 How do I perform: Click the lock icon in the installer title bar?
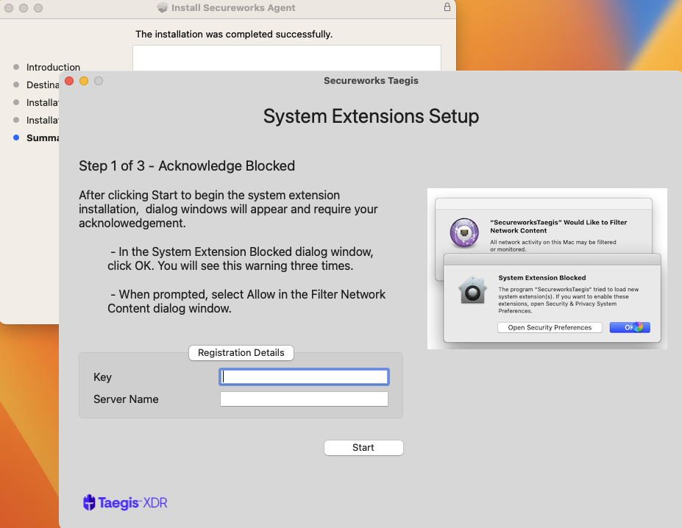447,7
